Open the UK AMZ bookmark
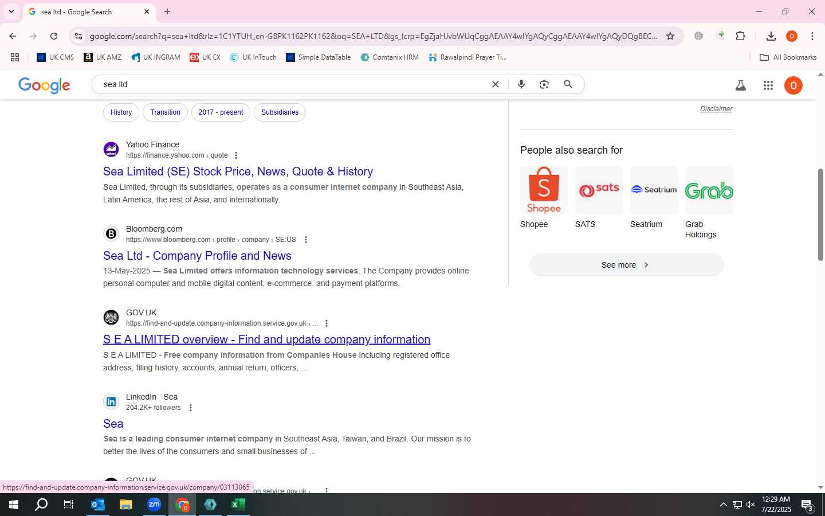 click(x=103, y=57)
